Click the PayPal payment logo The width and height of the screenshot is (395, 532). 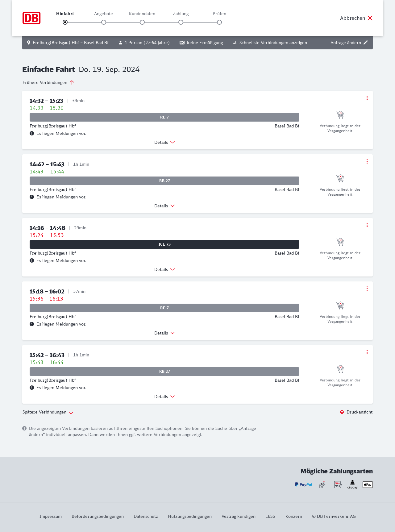303,485
